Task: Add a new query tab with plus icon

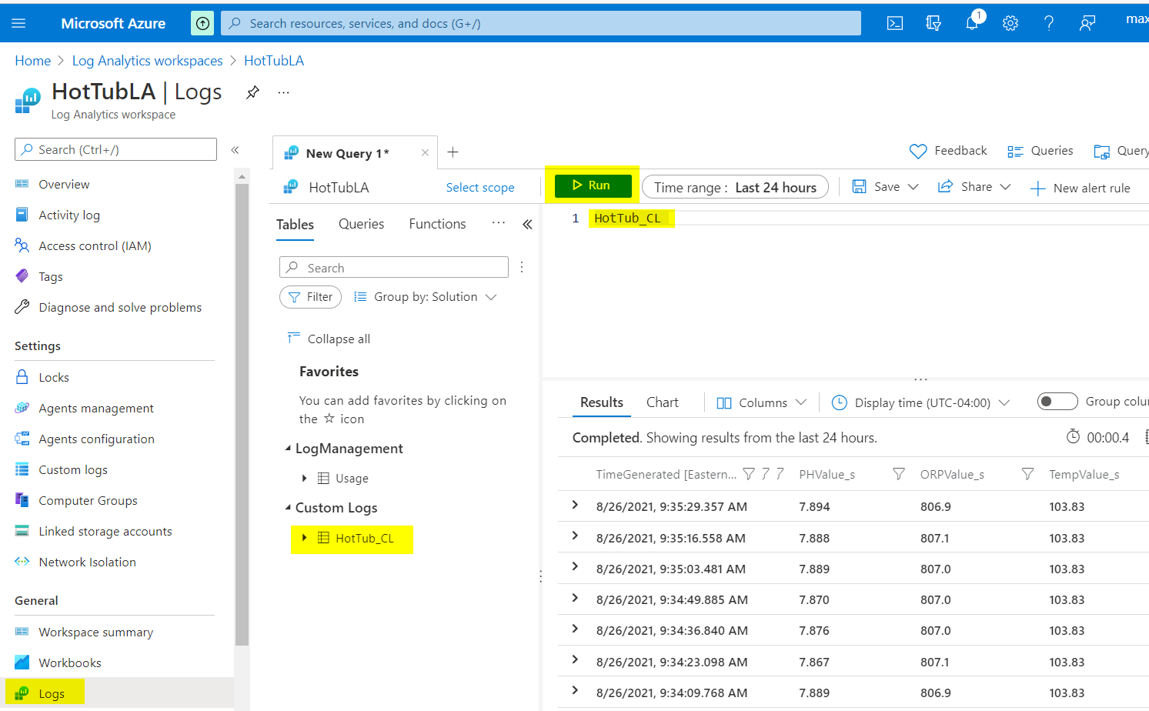Action: click(x=453, y=152)
